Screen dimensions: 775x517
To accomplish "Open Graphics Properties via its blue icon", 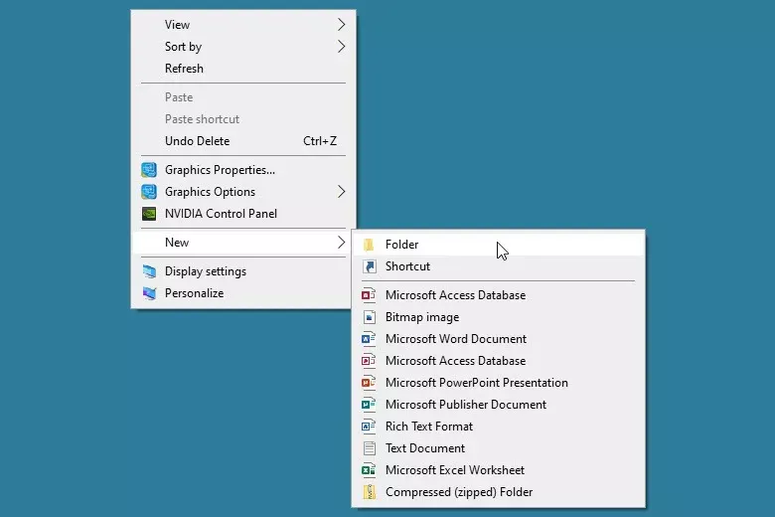I will [149, 170].
